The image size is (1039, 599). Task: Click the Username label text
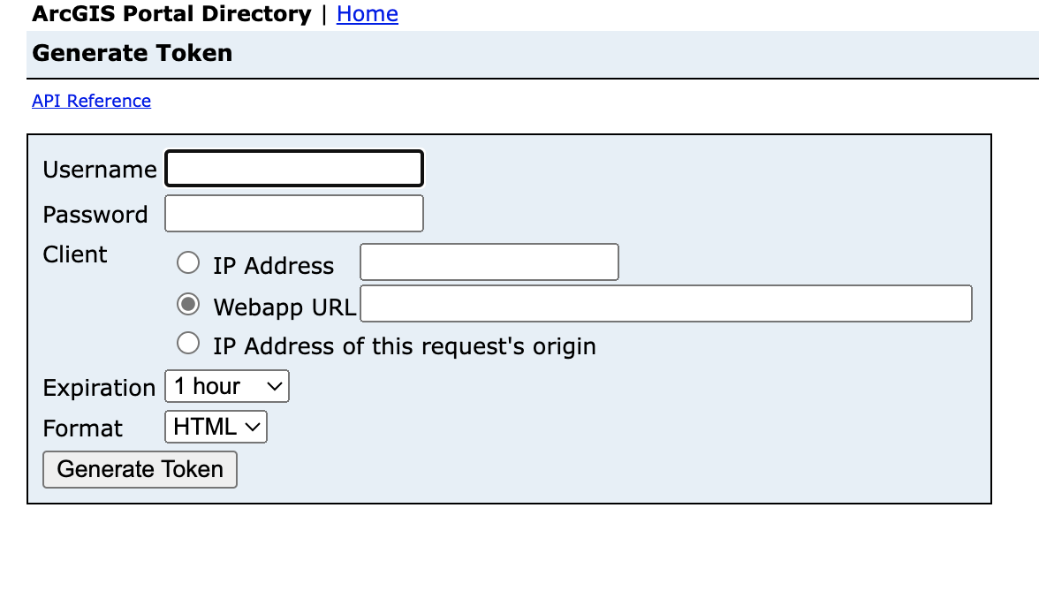click(x=100, y=170)
